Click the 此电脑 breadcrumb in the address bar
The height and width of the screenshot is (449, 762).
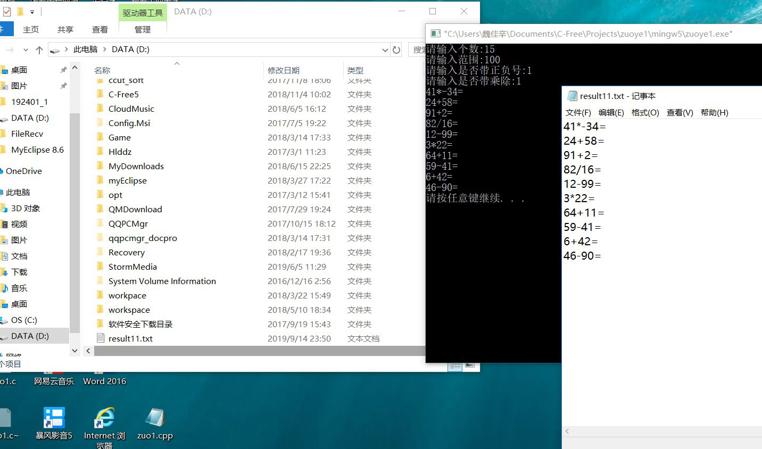(85, 49)
